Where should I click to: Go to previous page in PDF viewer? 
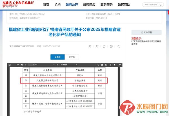[x=22, y=65]
